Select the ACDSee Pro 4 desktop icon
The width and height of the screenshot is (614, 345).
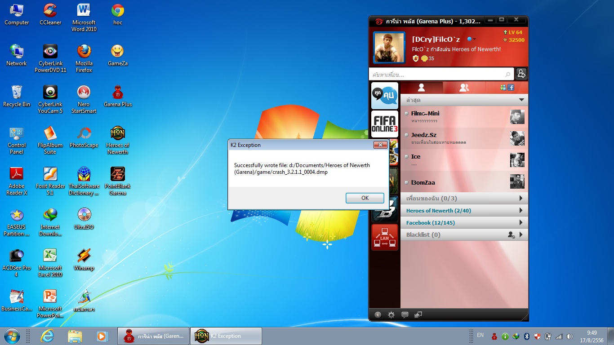[17, 263]
